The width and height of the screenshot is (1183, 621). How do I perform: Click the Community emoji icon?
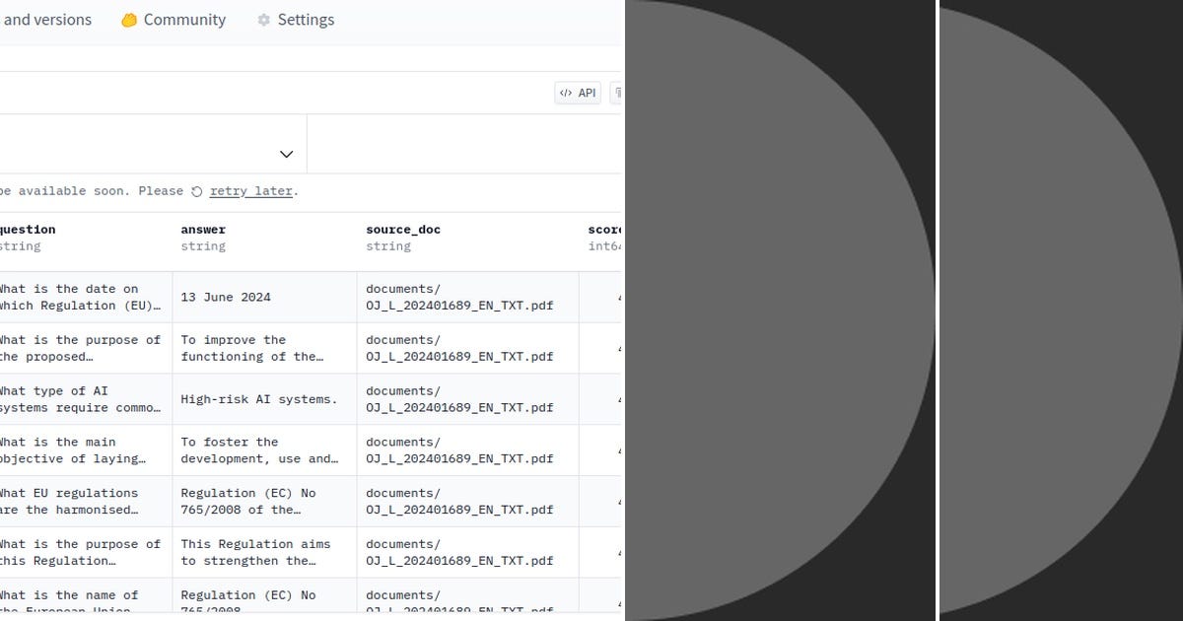[129, 20]
